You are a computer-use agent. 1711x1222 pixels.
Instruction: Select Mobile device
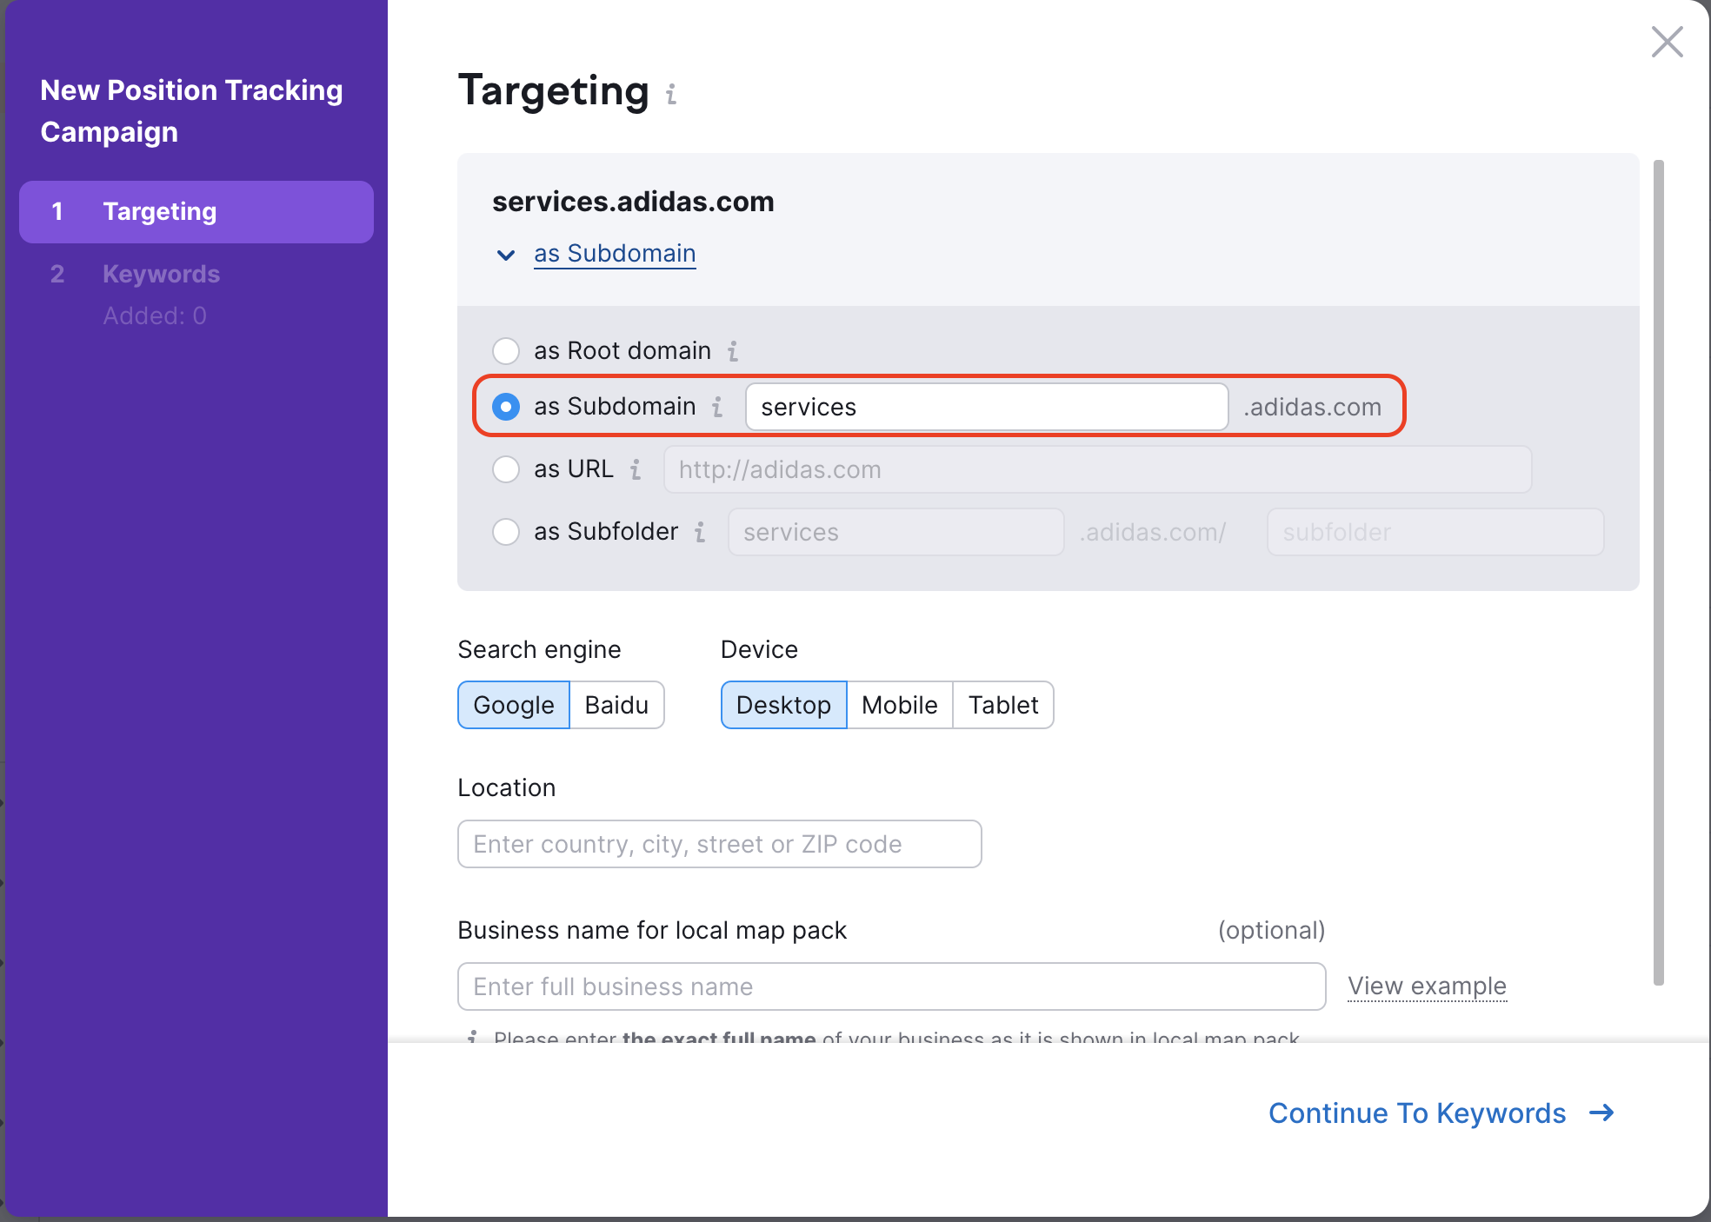(x=900, y=705)
